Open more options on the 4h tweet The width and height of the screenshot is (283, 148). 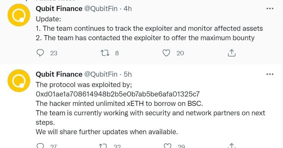point(270,8)
